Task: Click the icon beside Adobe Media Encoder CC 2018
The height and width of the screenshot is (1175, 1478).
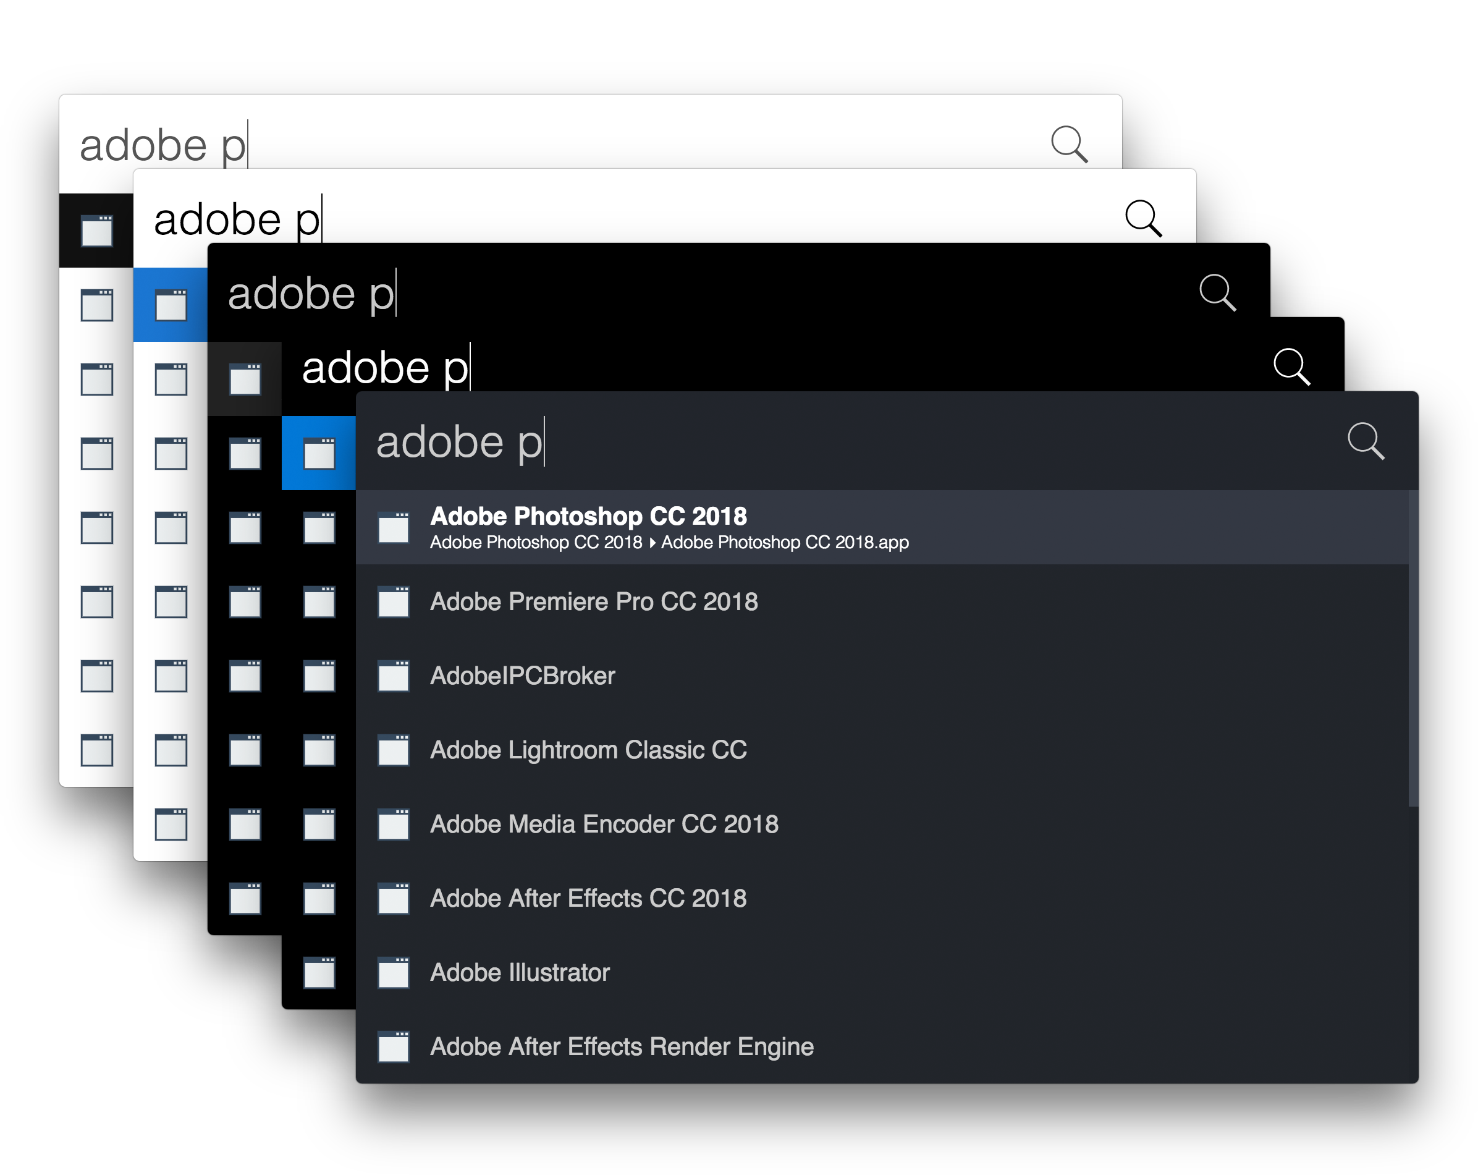Action: tap(394, 824)
